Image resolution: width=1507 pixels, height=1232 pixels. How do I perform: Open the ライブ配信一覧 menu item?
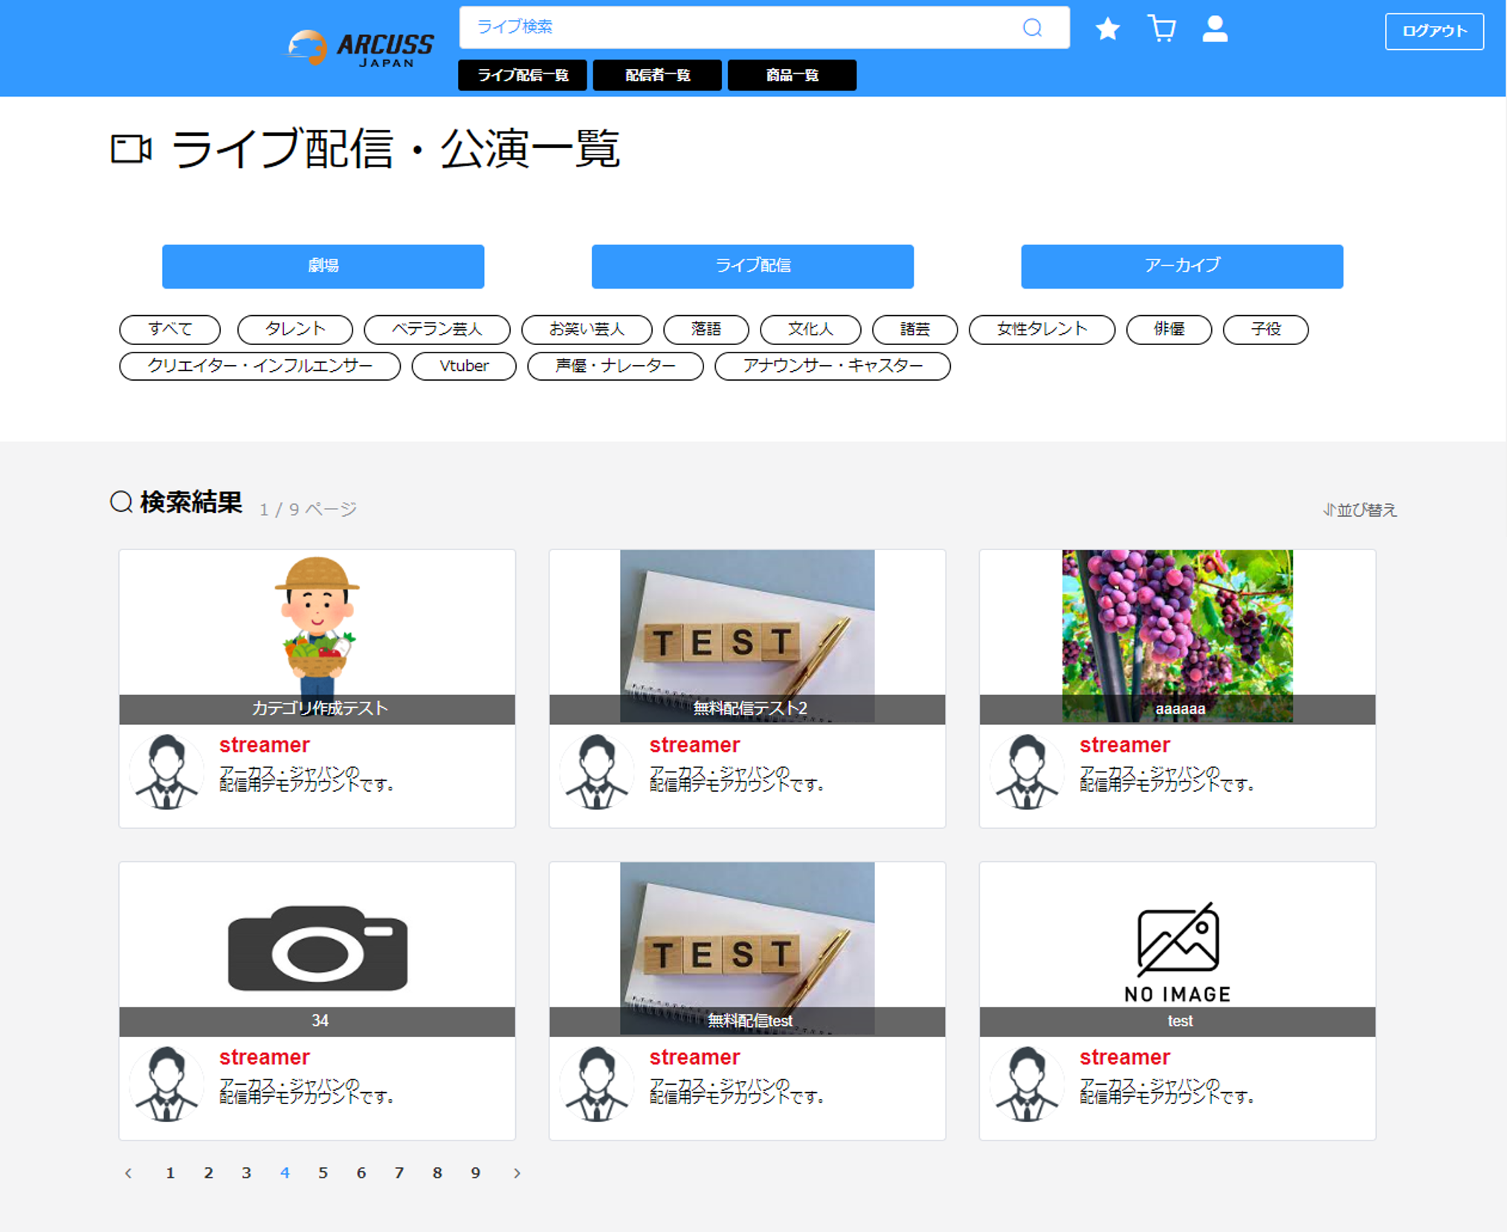point(523,75)
